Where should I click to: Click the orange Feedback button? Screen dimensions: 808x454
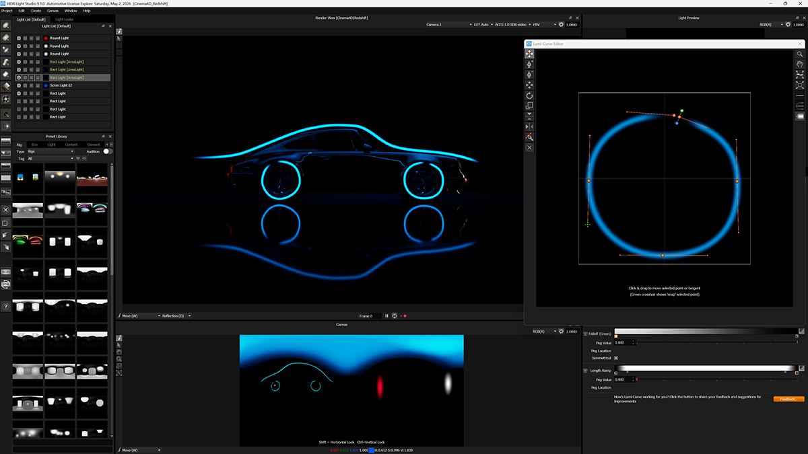tap(788, 399)
